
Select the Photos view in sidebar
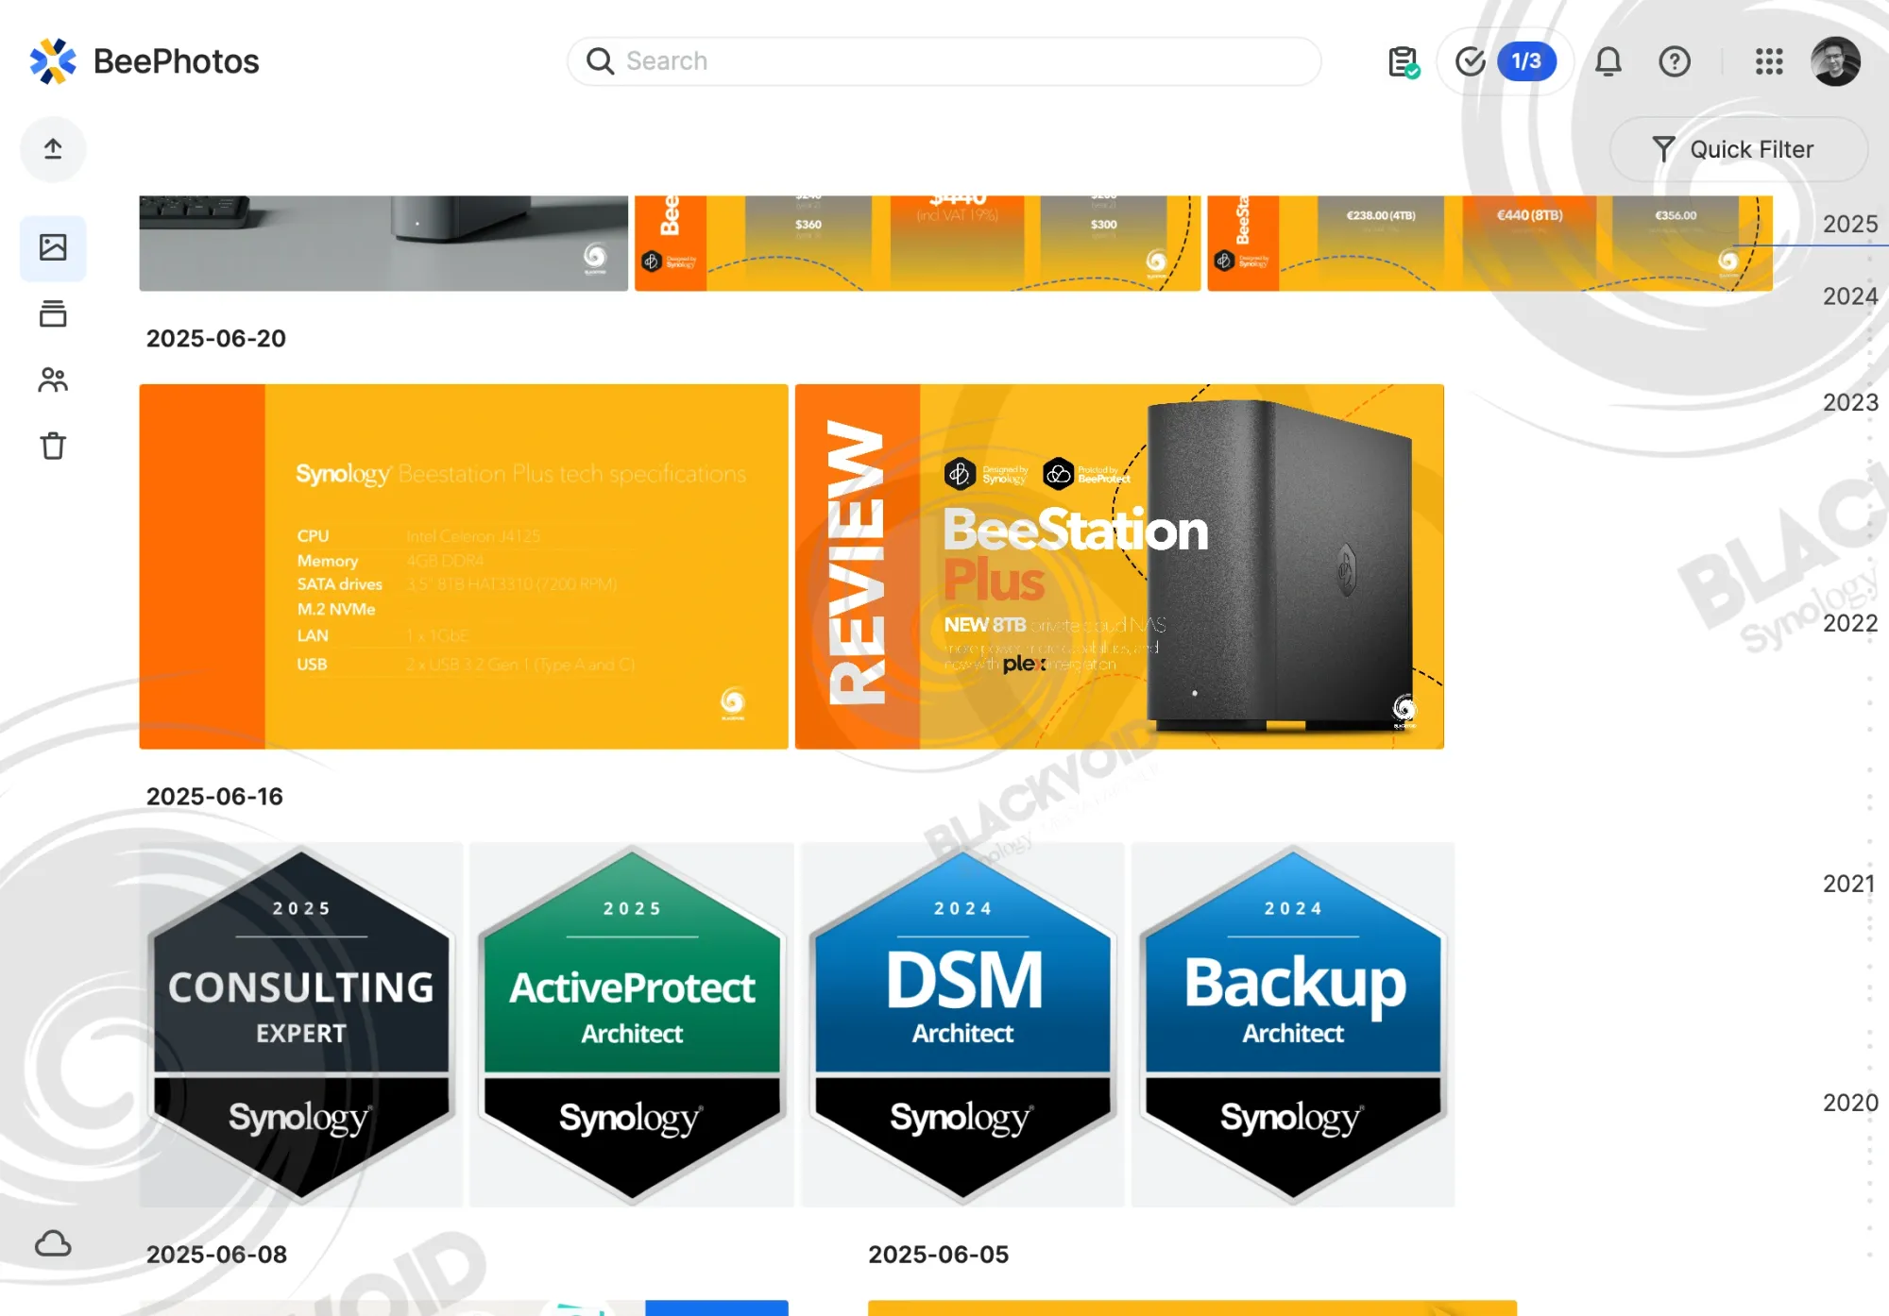53,247
